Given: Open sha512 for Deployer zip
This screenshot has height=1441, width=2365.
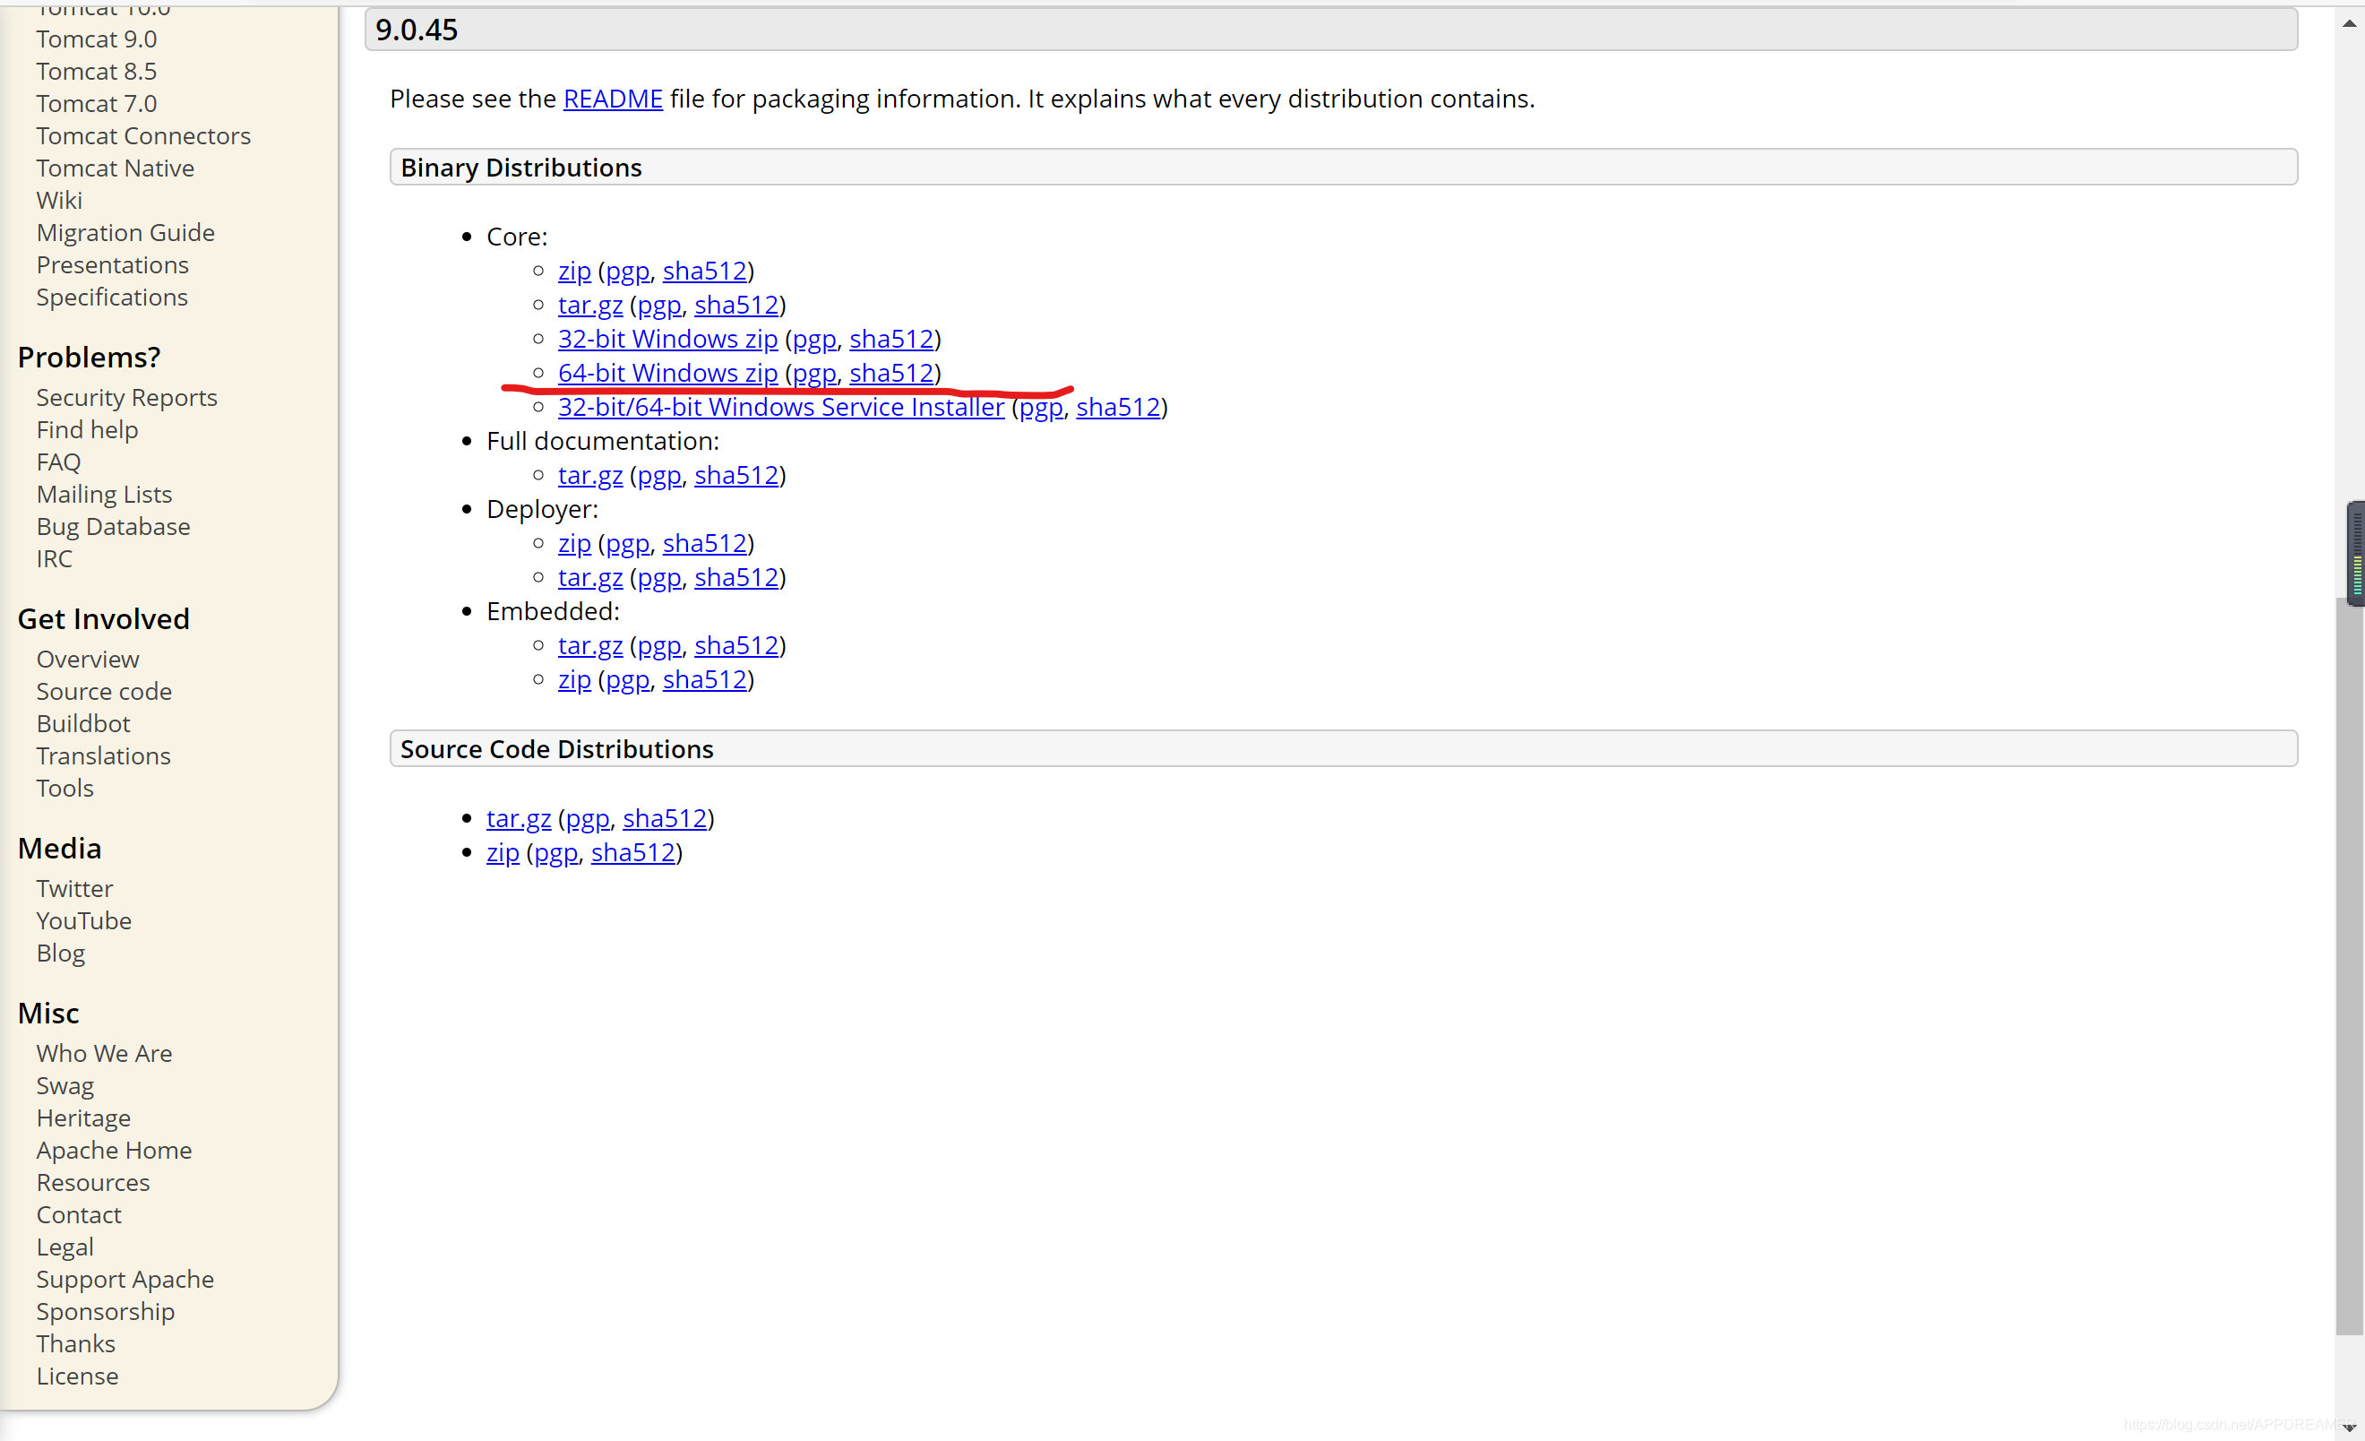Looking at the screenshot, I should [704, 542].
